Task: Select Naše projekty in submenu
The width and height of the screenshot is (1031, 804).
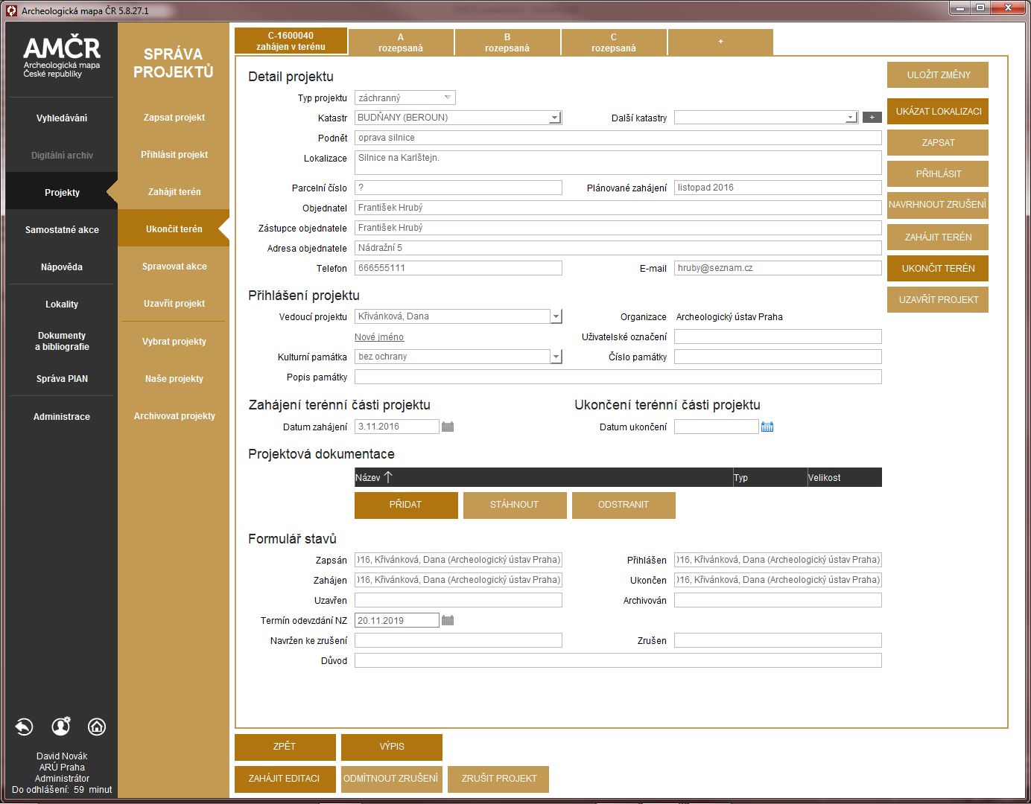Action: [174, 378]
